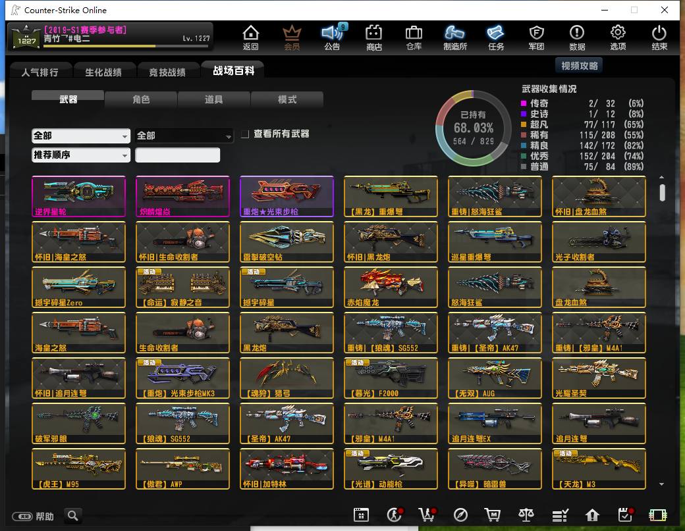
Task: Click the weapon list scrollbar thumb
Action: coord(663,192)
